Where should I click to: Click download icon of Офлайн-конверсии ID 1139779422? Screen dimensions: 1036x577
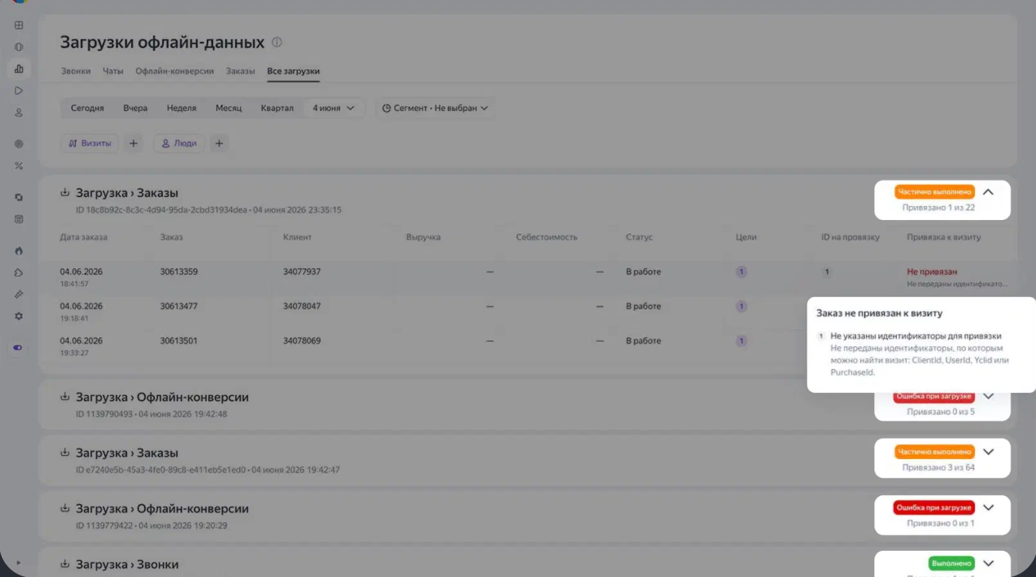point(65,508)
